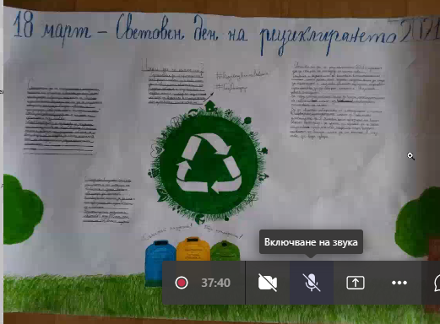Click the white recycling arrows symbol
Screen dimensions: 440x324
(x=209, y=163)
